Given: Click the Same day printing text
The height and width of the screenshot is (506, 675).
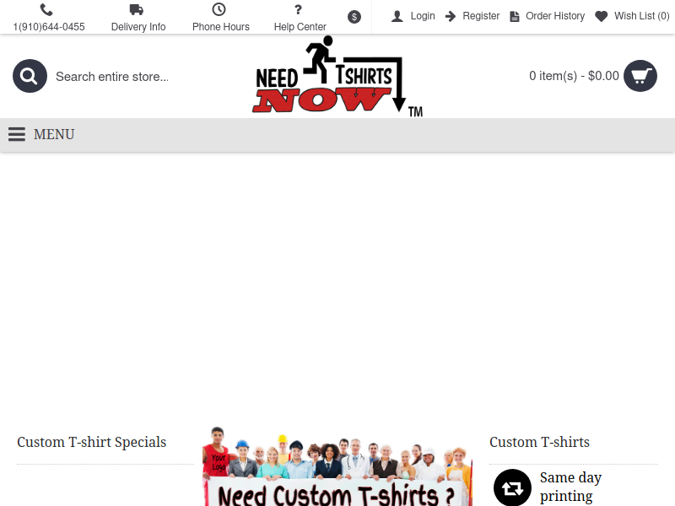Looking at the screenshot, I should point(570,487).
